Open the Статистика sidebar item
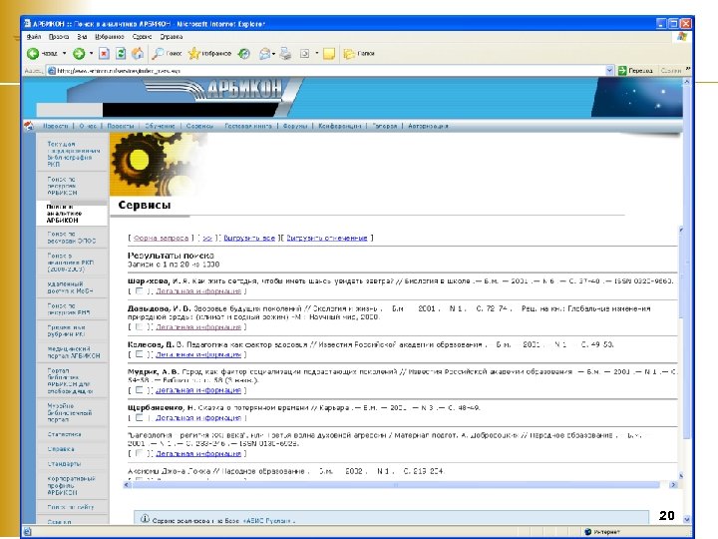The height and width of the screenshot is (539, 718). (x=65, y=434)
